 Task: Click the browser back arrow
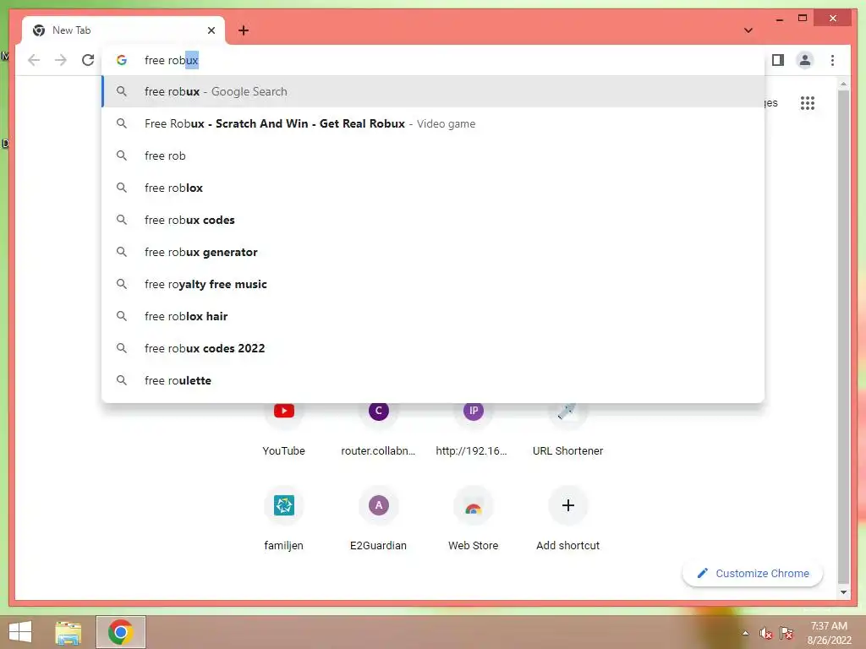point(34,60)
